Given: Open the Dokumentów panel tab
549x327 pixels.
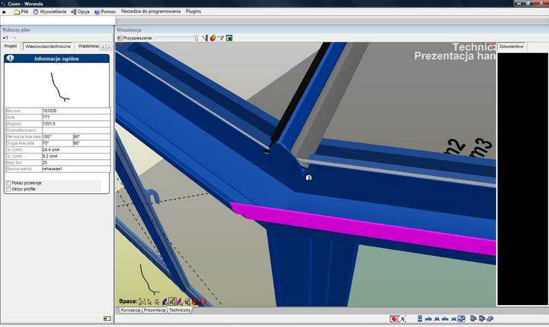Looking at the screenshot, I should click(511, 47).
